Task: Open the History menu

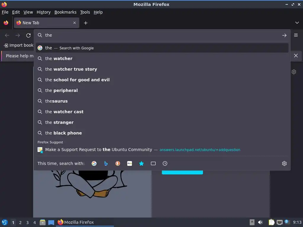Action: (x=43, y=12)
